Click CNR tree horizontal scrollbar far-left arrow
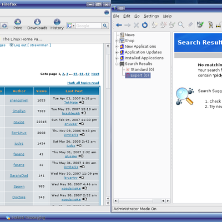The height and width of the screenshot is (222, 222). point(116,201)
